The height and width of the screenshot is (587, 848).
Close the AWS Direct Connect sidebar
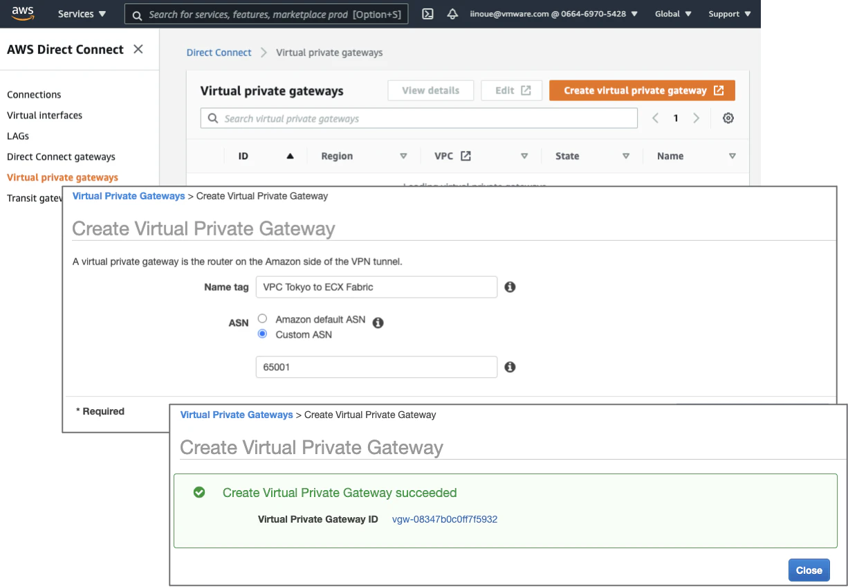point(138,49)
